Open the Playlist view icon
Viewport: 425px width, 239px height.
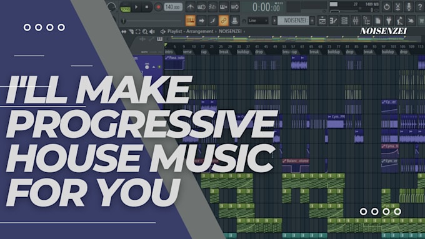click(x=322, y=21)
